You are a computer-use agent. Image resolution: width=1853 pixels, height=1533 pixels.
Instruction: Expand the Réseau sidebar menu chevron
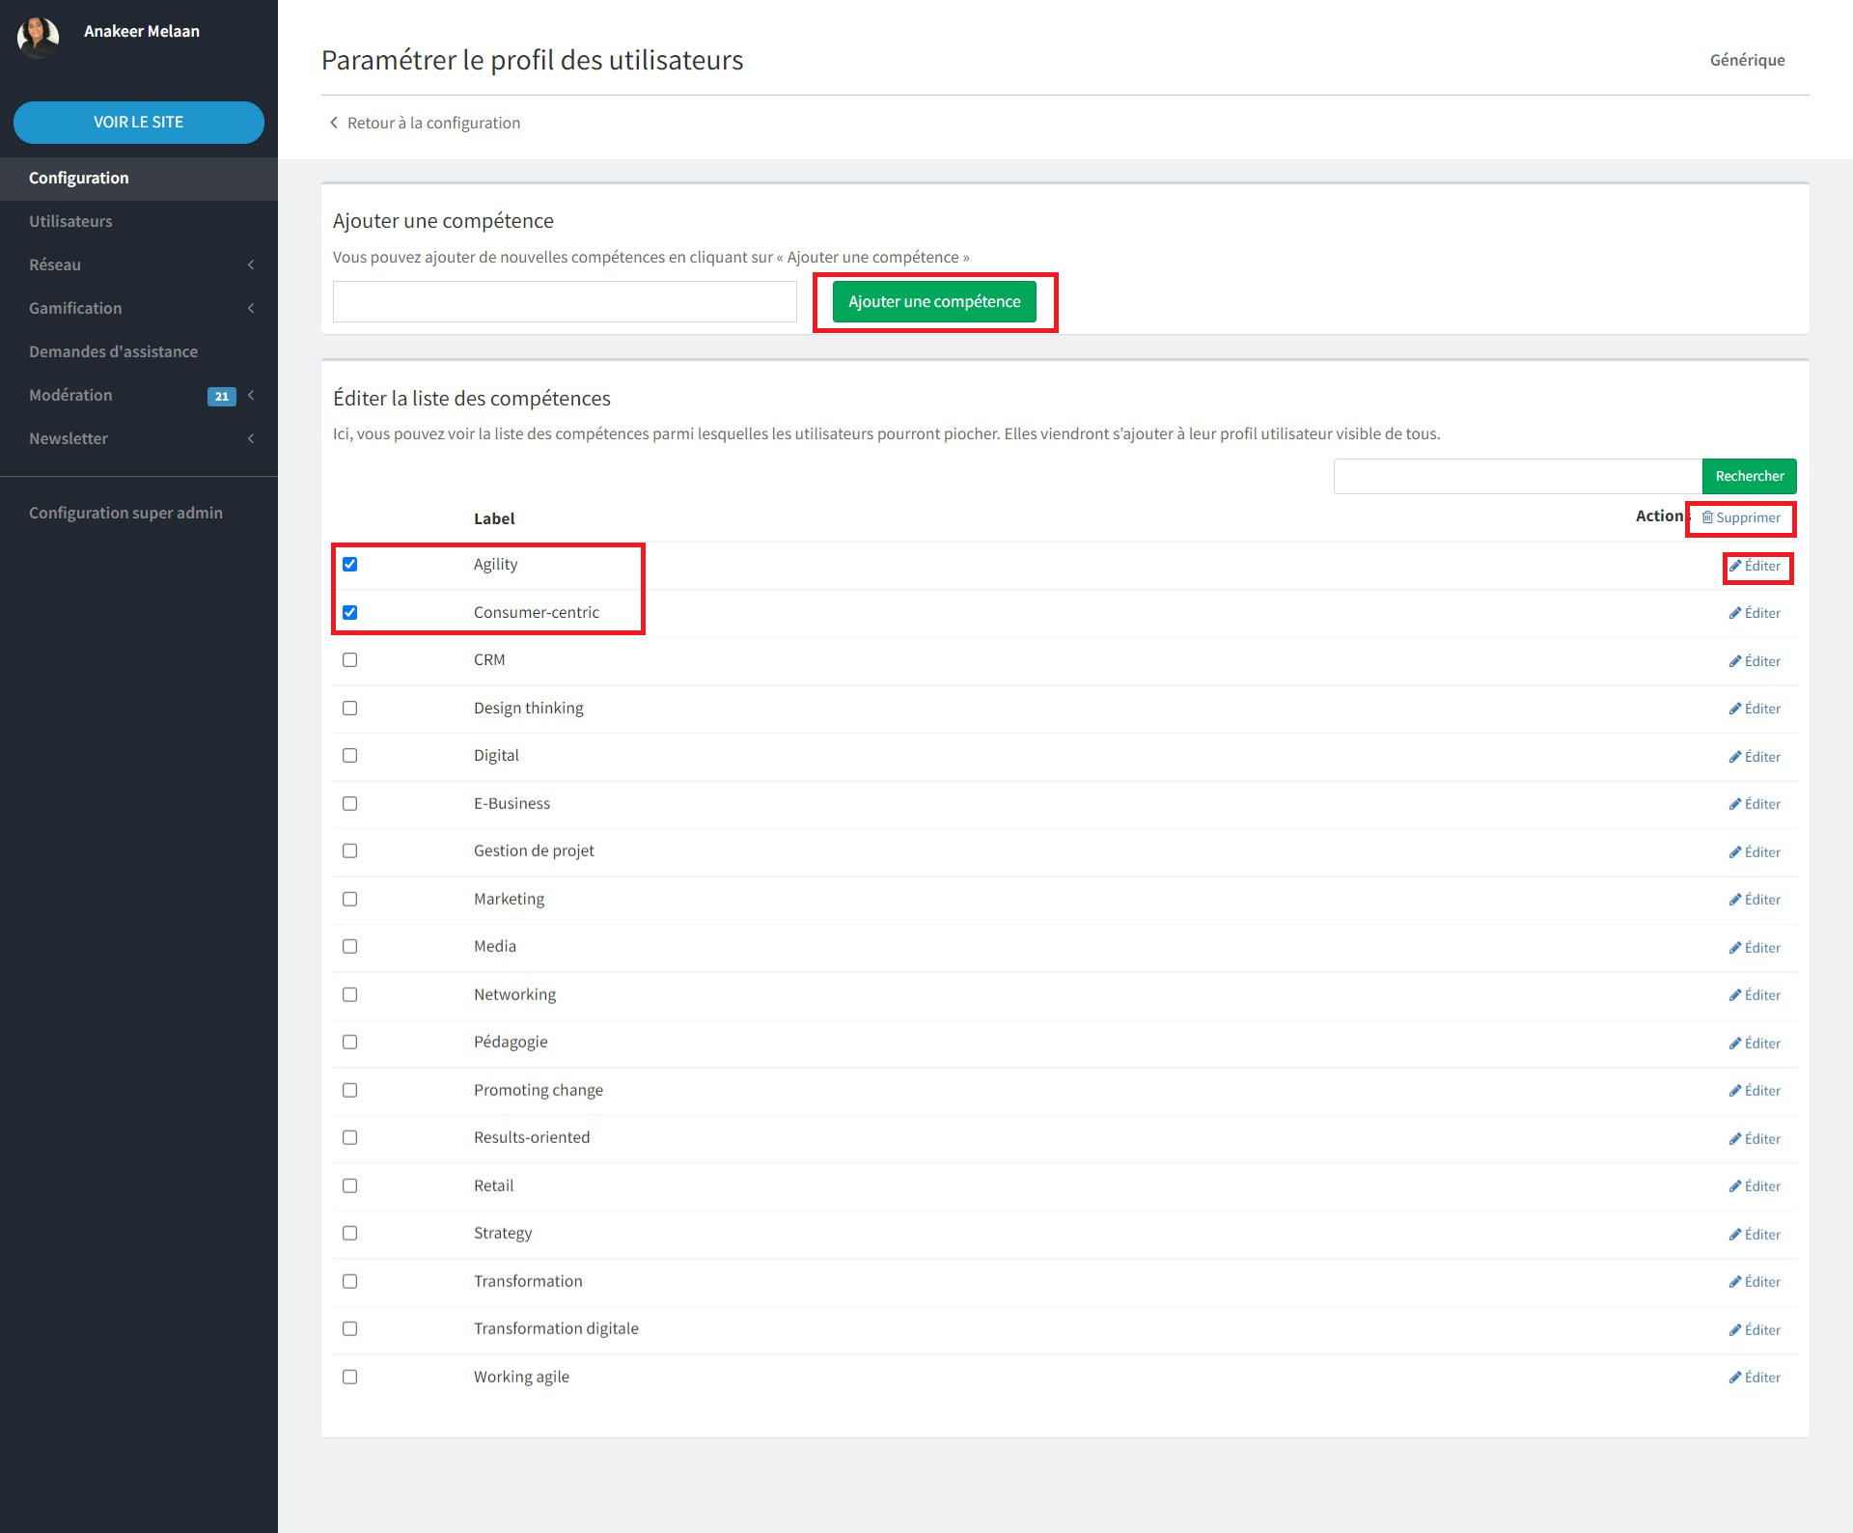[x=251, y=265]
